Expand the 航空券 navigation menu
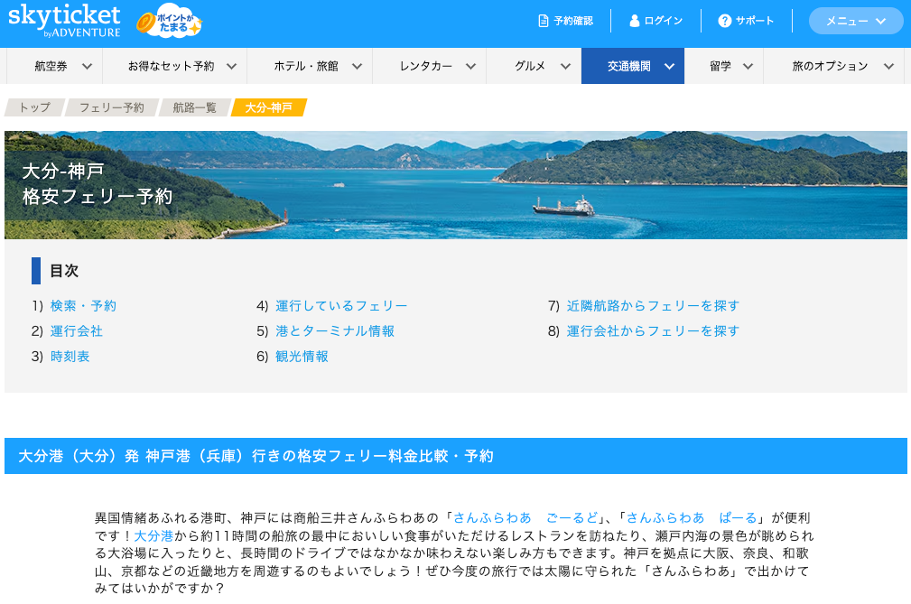 [x=63, y=66]
